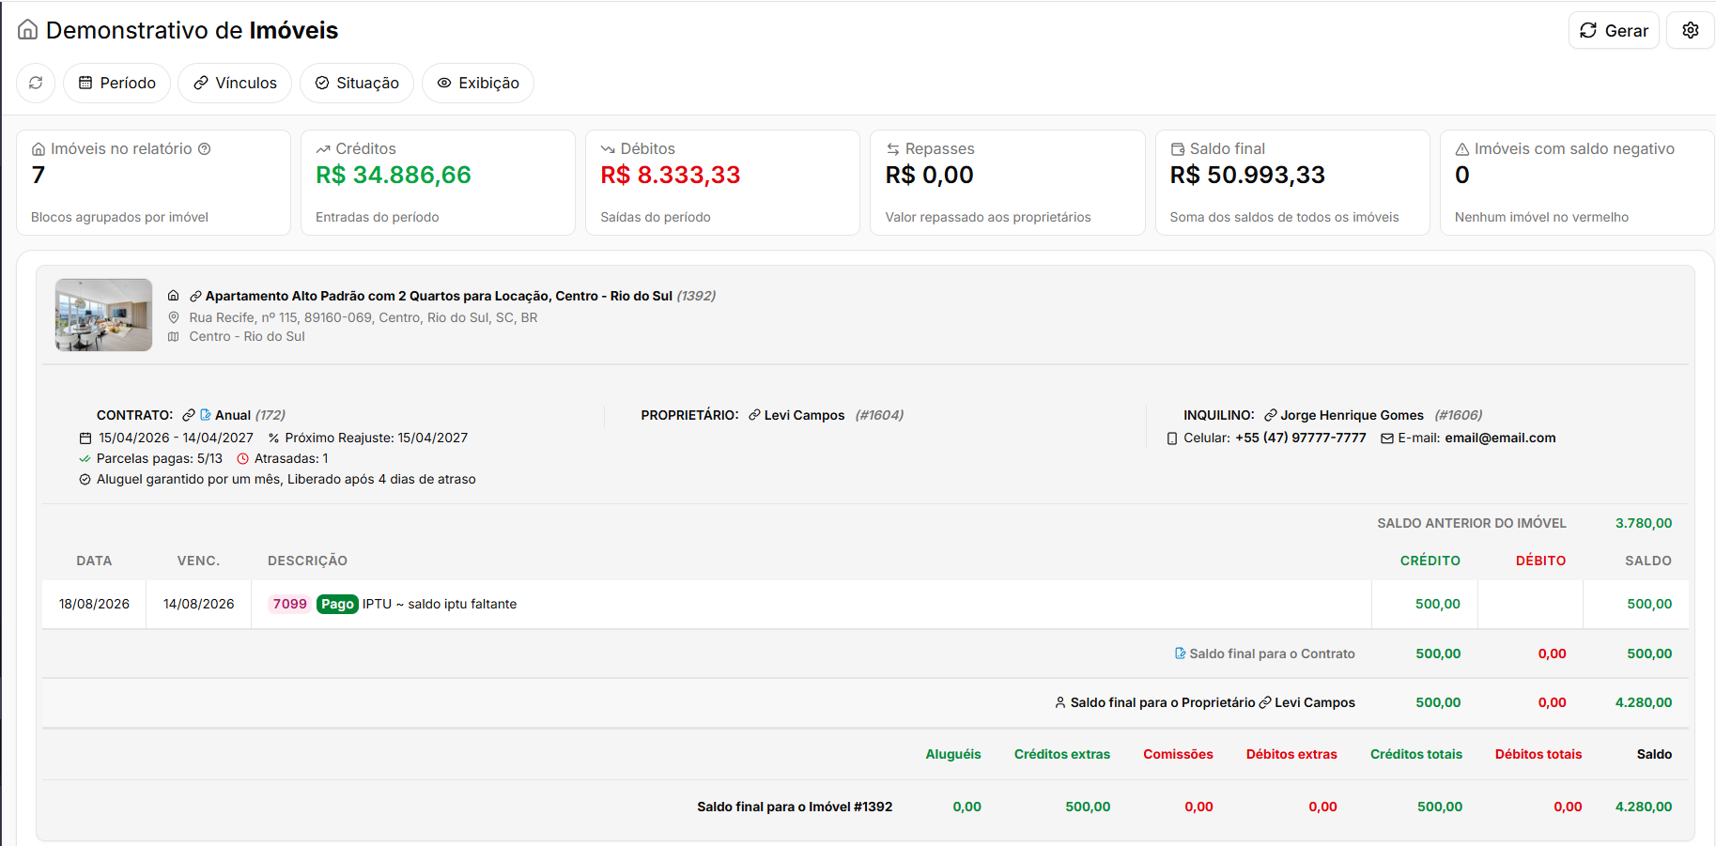Image resolution: width=1716 pixels, height=846 pixels.
Task: Click the map pin icon beside Rua Recife address
Action: (174, 317)
